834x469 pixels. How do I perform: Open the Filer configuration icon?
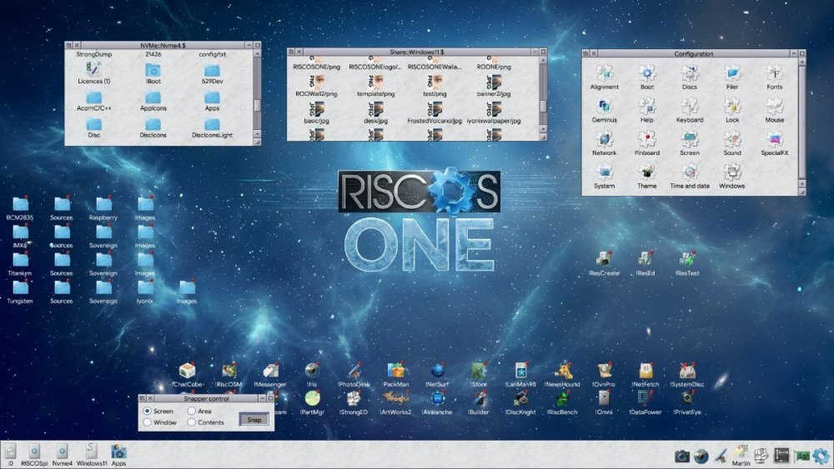[732, 77]
